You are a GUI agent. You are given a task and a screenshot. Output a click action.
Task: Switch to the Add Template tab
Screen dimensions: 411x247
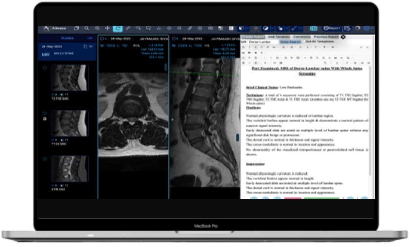[279, 37]
